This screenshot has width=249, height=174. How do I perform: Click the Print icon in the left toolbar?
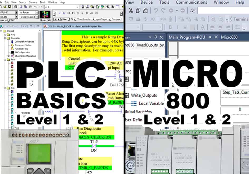click(x=16, y=7)
